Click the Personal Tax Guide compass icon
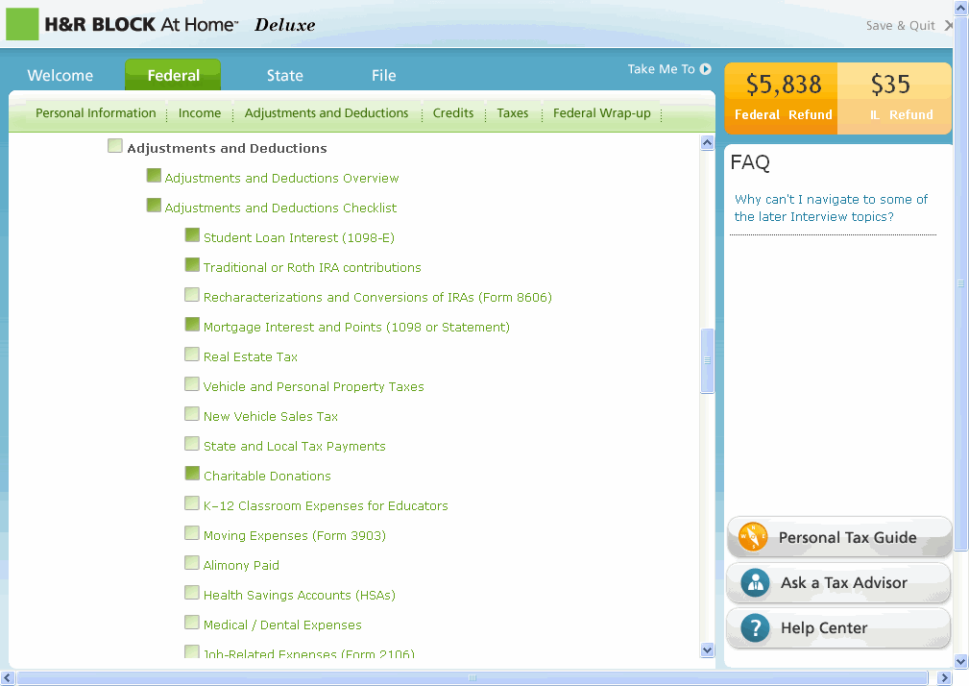The width and height of the screenshot is (969, 686). 753,537
